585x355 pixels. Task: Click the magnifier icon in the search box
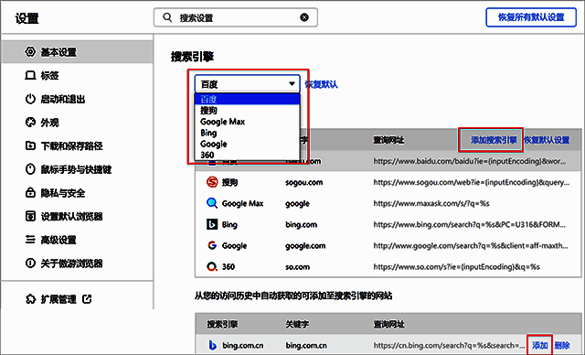[167, 17]
